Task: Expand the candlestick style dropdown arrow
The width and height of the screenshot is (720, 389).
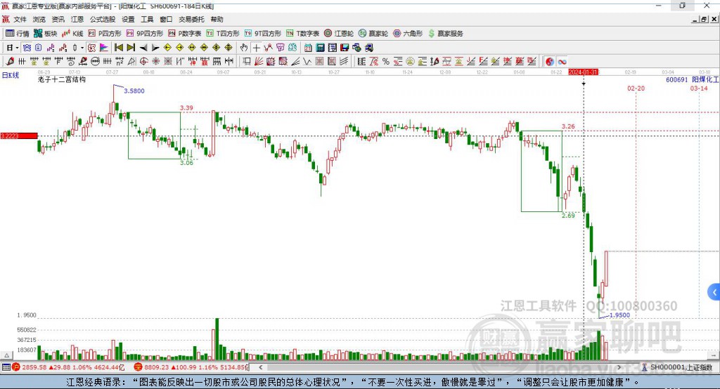Action: pyautogui.click(x=82, y=48)
